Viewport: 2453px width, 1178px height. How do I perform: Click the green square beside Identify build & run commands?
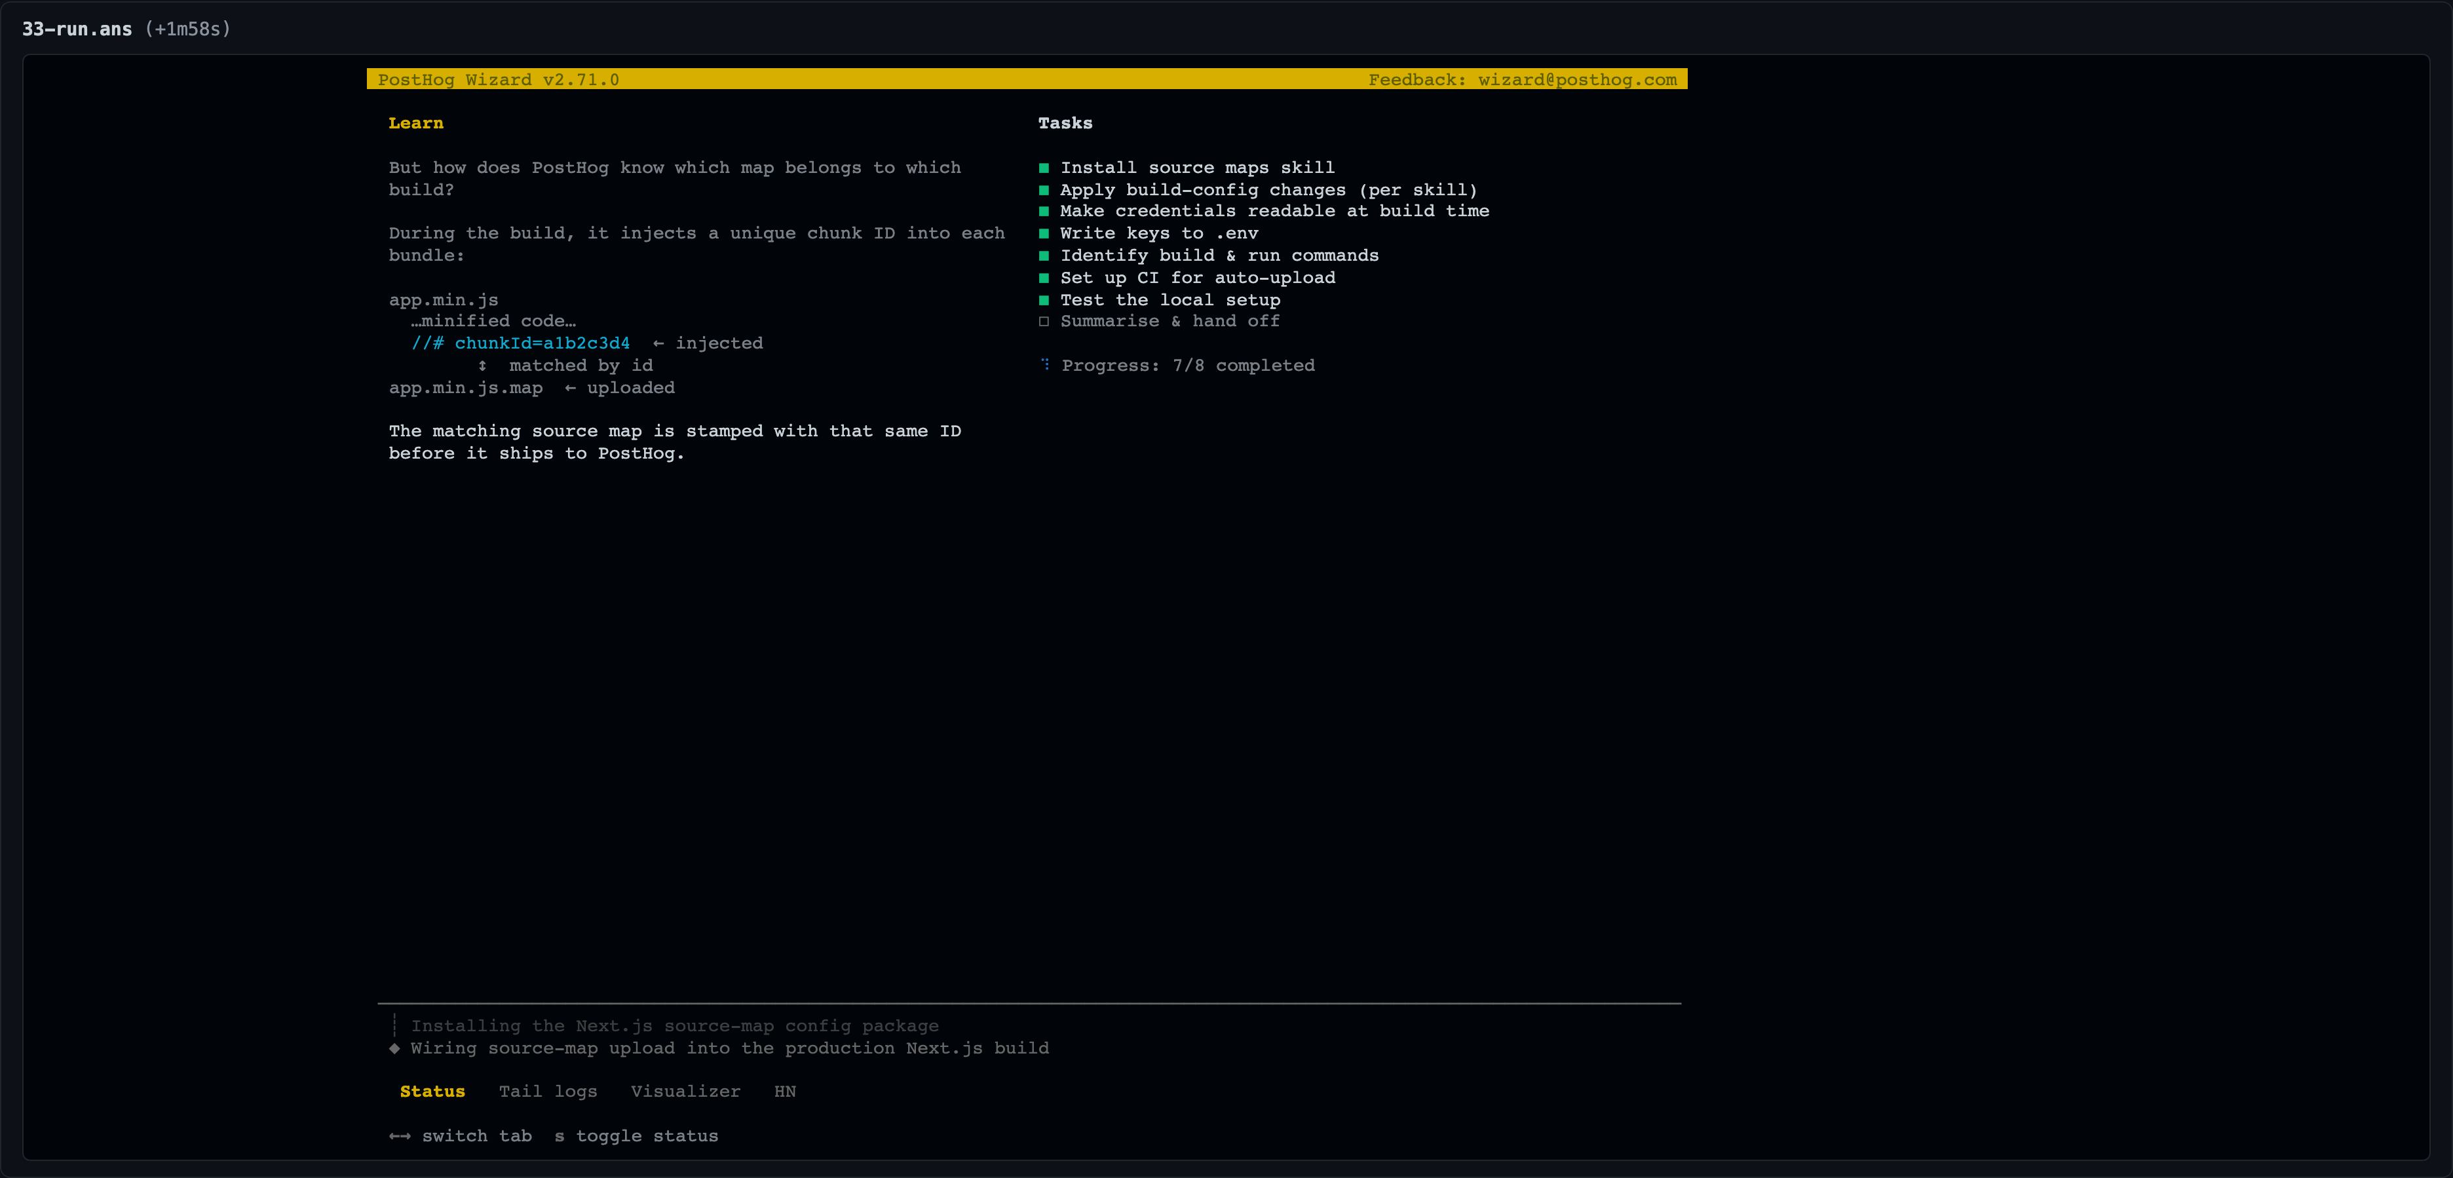1044,256
